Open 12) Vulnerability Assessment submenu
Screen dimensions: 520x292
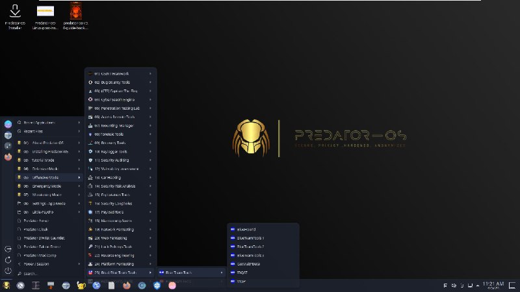(x=120, y=169)
